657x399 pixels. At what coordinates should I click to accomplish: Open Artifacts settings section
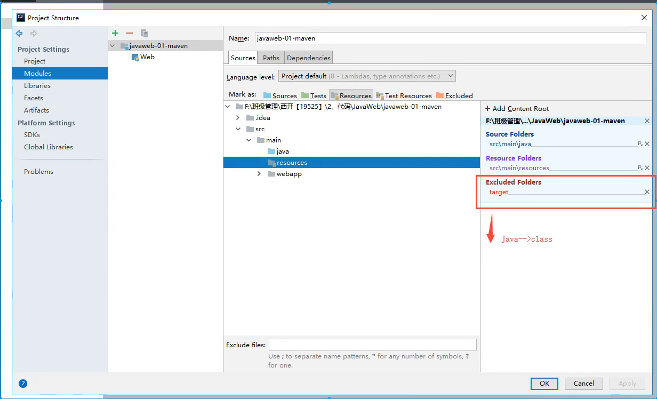[x=36, y=110]
